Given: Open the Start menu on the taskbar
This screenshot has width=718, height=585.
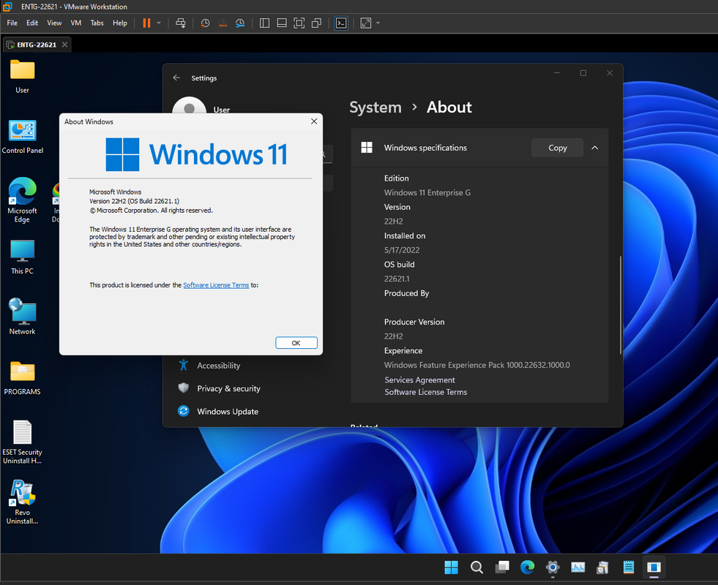Looking at the screenshot, I should click(451, 567).
